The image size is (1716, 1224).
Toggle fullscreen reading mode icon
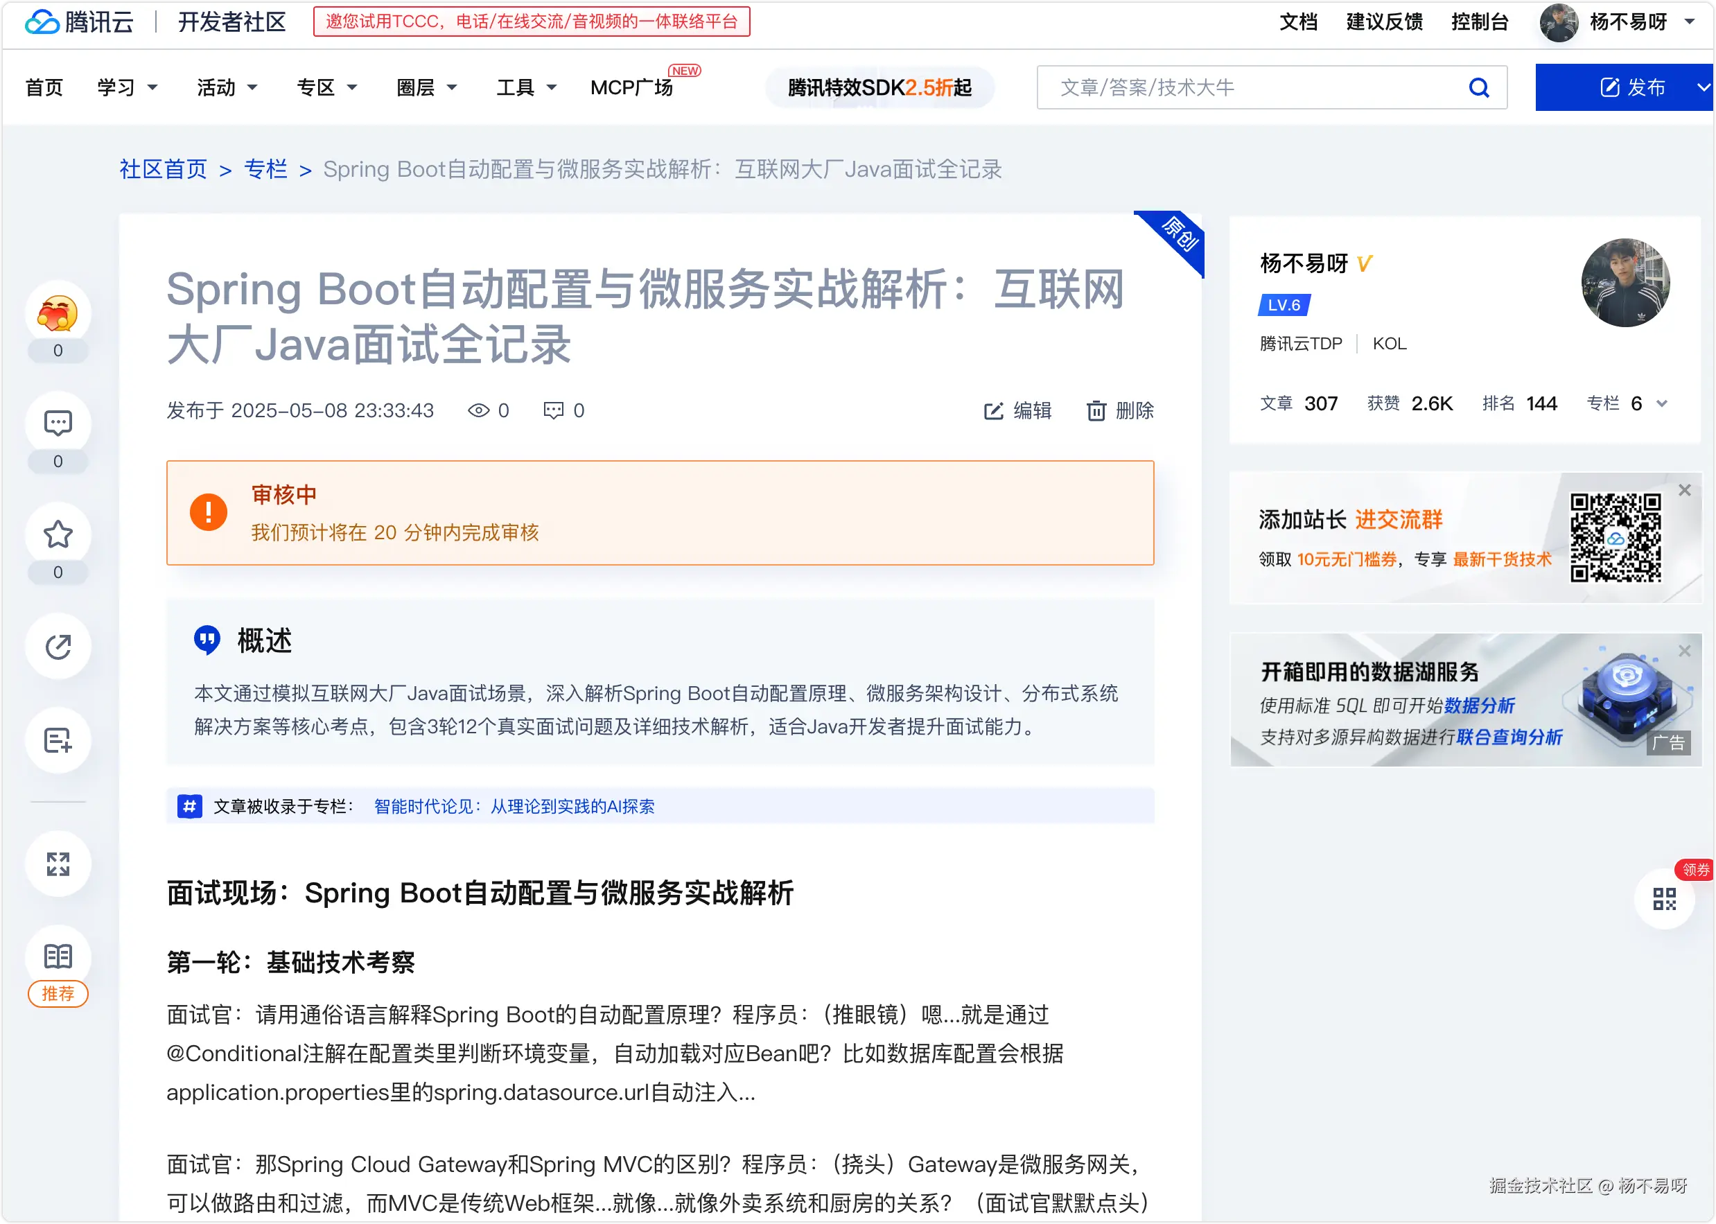coord(58,864)
